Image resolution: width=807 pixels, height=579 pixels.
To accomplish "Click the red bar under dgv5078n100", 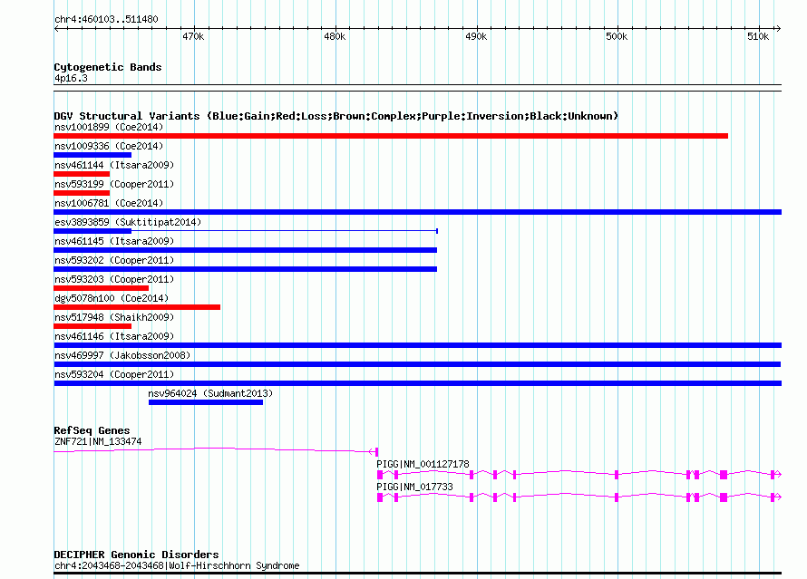I will coord(137,307).
